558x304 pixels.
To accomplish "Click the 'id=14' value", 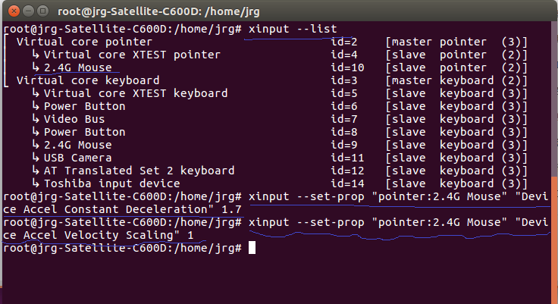I will (347, 183).
